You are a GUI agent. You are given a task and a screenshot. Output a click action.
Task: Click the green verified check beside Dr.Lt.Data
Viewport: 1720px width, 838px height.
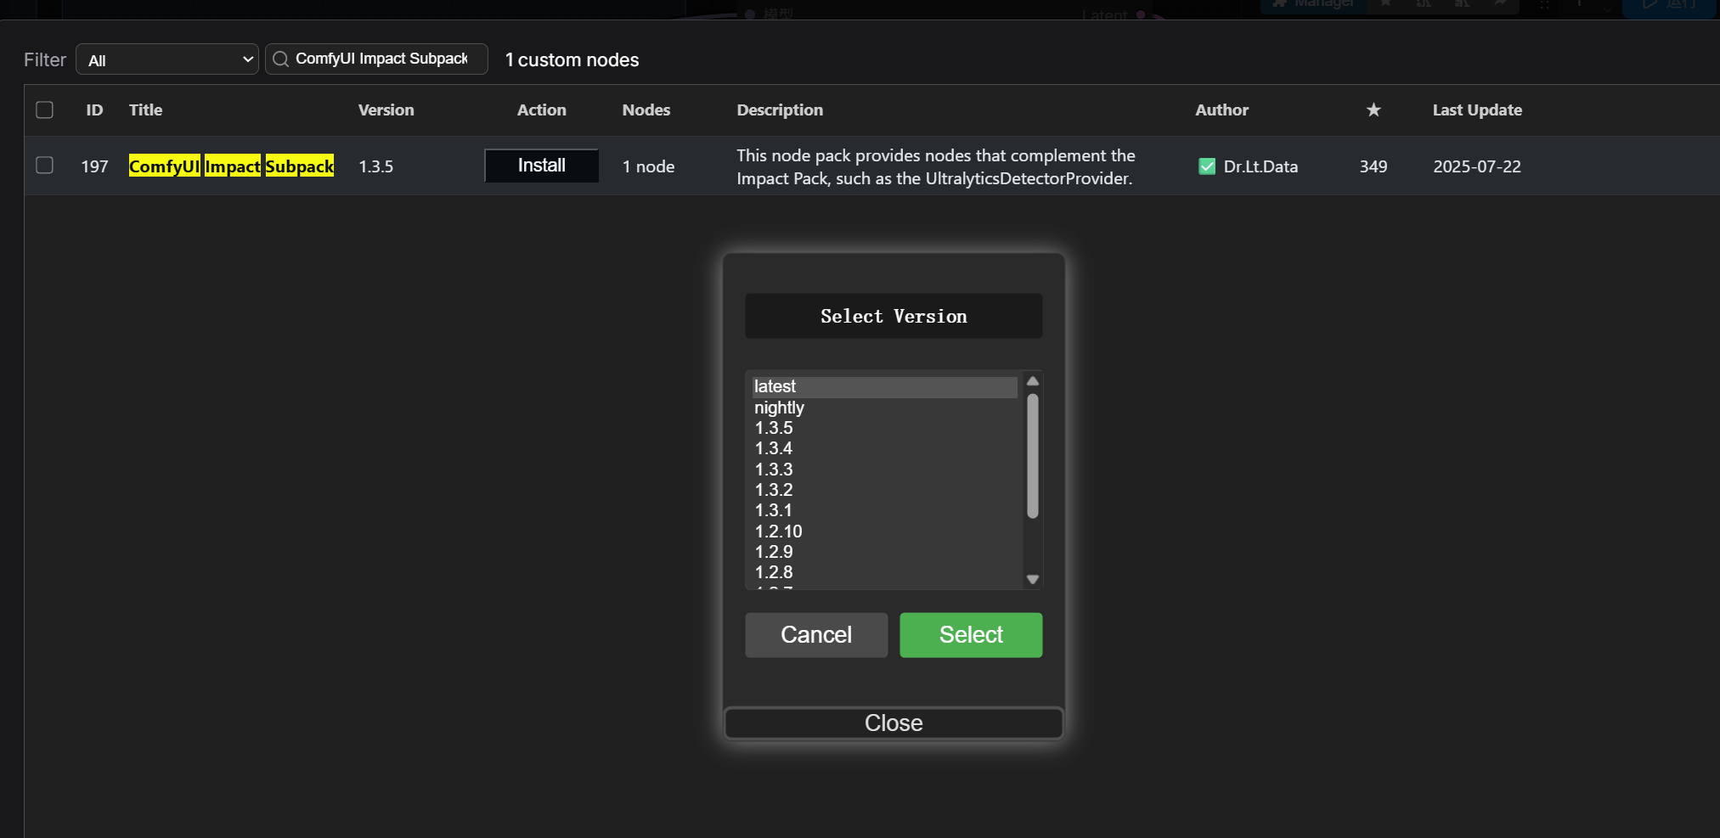(x=1207, y=166)
